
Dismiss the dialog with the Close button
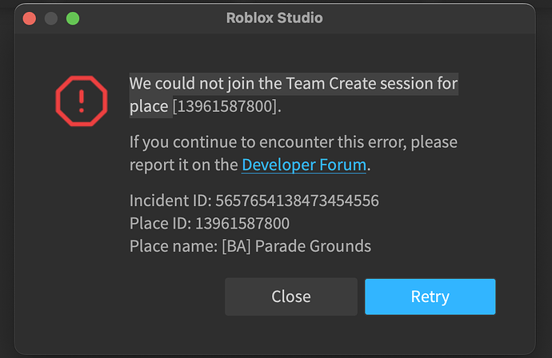[291, 296]
